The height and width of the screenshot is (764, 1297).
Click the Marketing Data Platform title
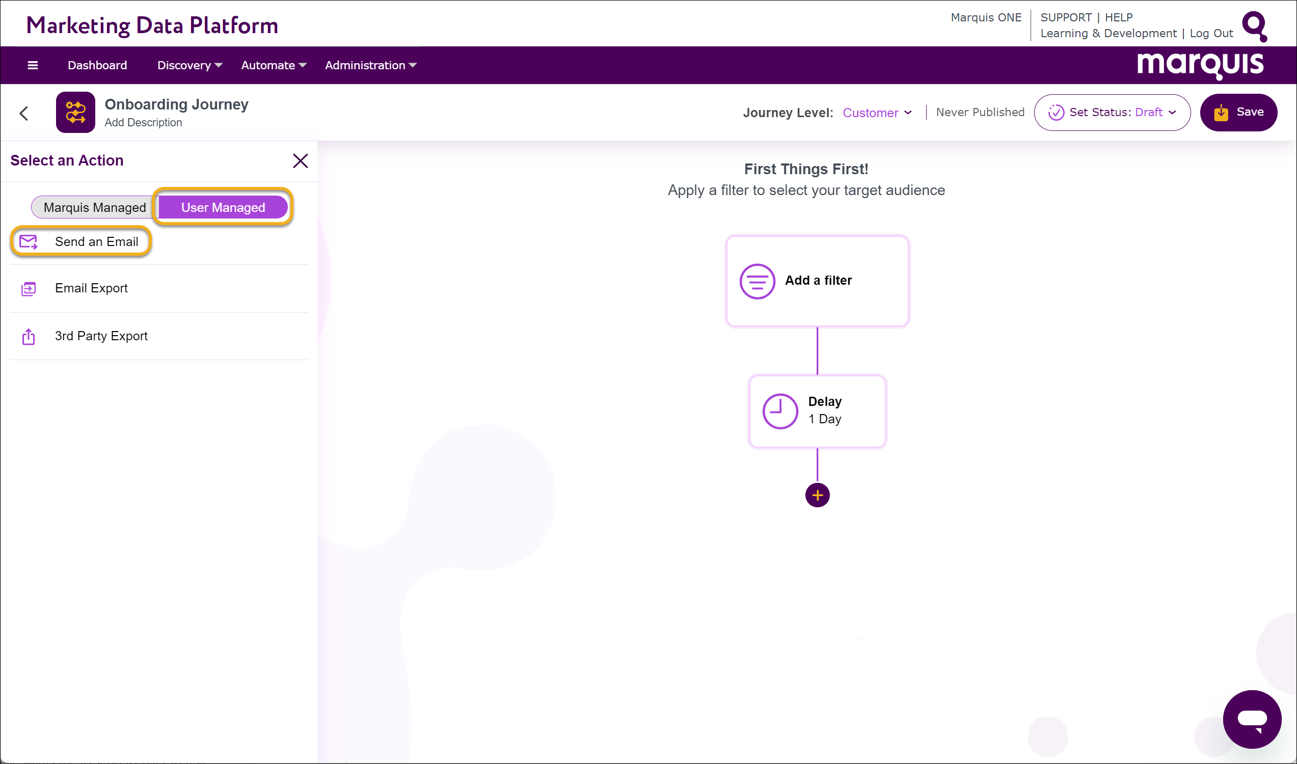coord(152,25)
